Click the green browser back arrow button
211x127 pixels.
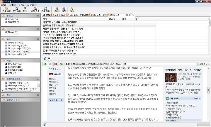(45, 64)
